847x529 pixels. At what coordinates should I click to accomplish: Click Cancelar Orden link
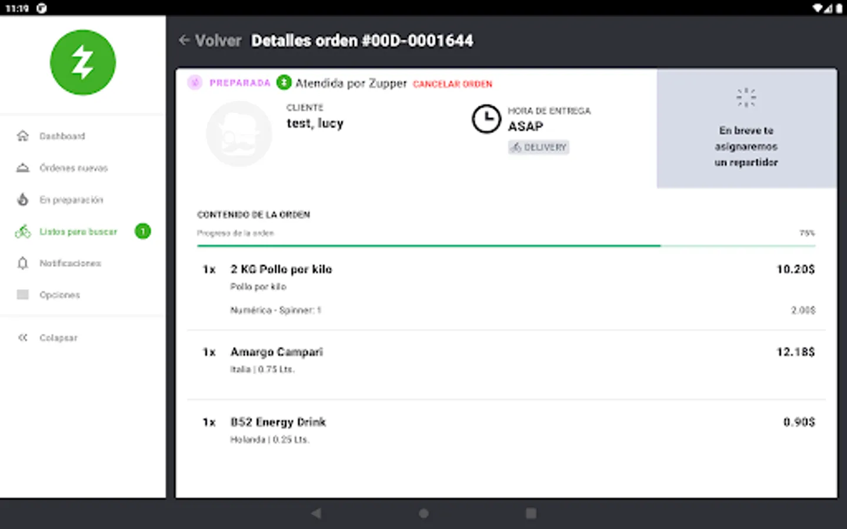point(452,84)
